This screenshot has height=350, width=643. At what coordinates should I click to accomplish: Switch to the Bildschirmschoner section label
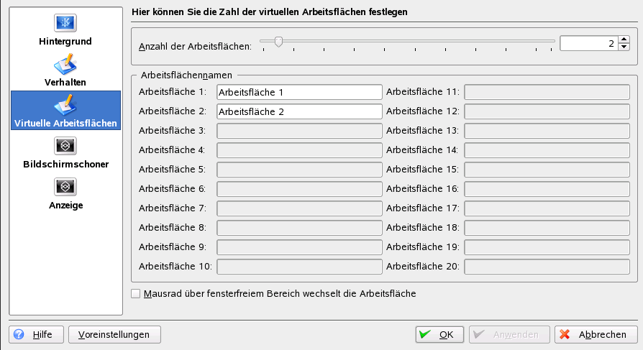pyautogui.click(x=65, y=165)
